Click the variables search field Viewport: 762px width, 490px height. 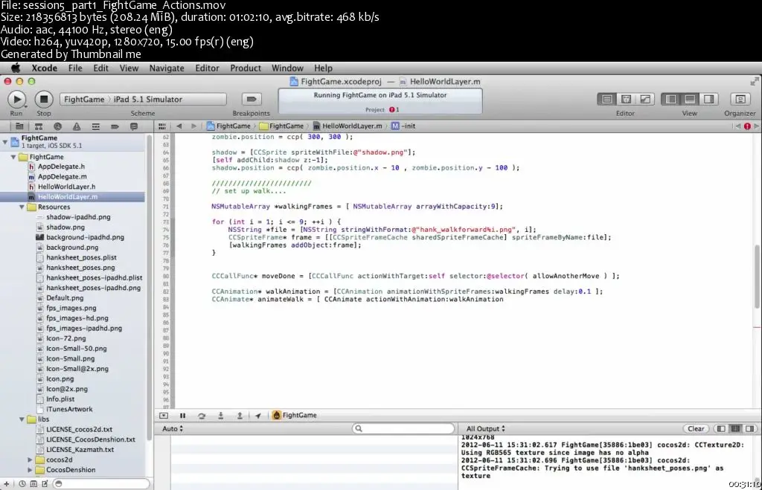pyautogui.click(x=403, y=428)
